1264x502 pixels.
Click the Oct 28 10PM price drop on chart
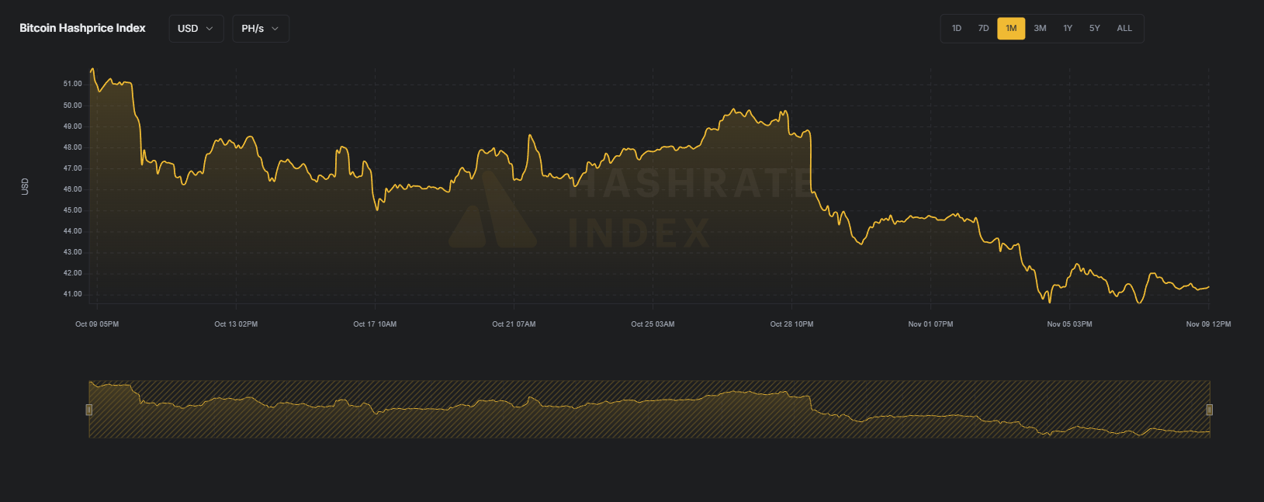[x=810, y=163]
